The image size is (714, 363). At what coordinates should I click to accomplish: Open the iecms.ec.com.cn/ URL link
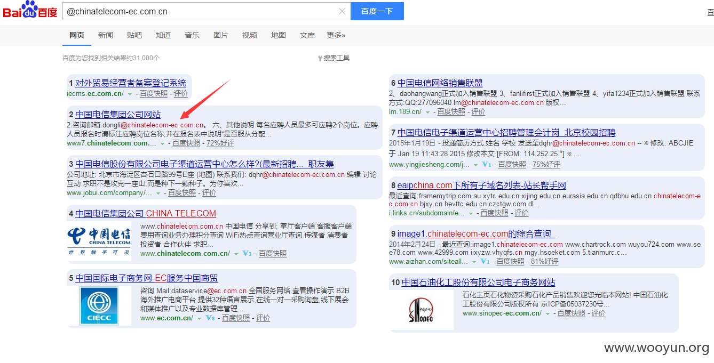(x=96, y=94)
